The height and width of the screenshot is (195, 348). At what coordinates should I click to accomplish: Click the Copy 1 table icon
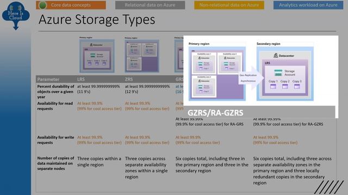(273, 87)
